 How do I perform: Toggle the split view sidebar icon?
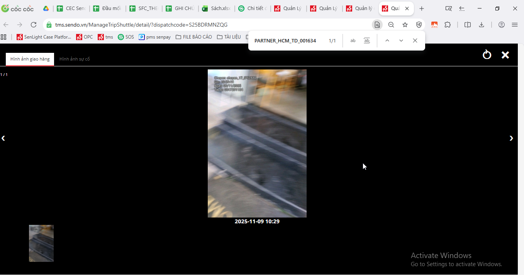[x=468, y=25]
